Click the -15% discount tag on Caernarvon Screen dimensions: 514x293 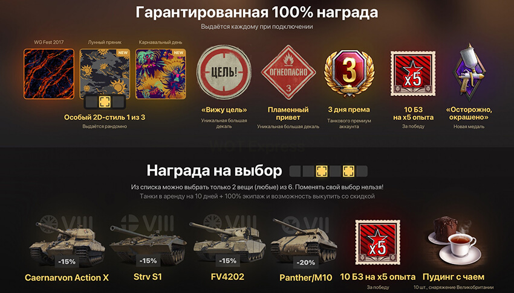(x=67, y=261)
